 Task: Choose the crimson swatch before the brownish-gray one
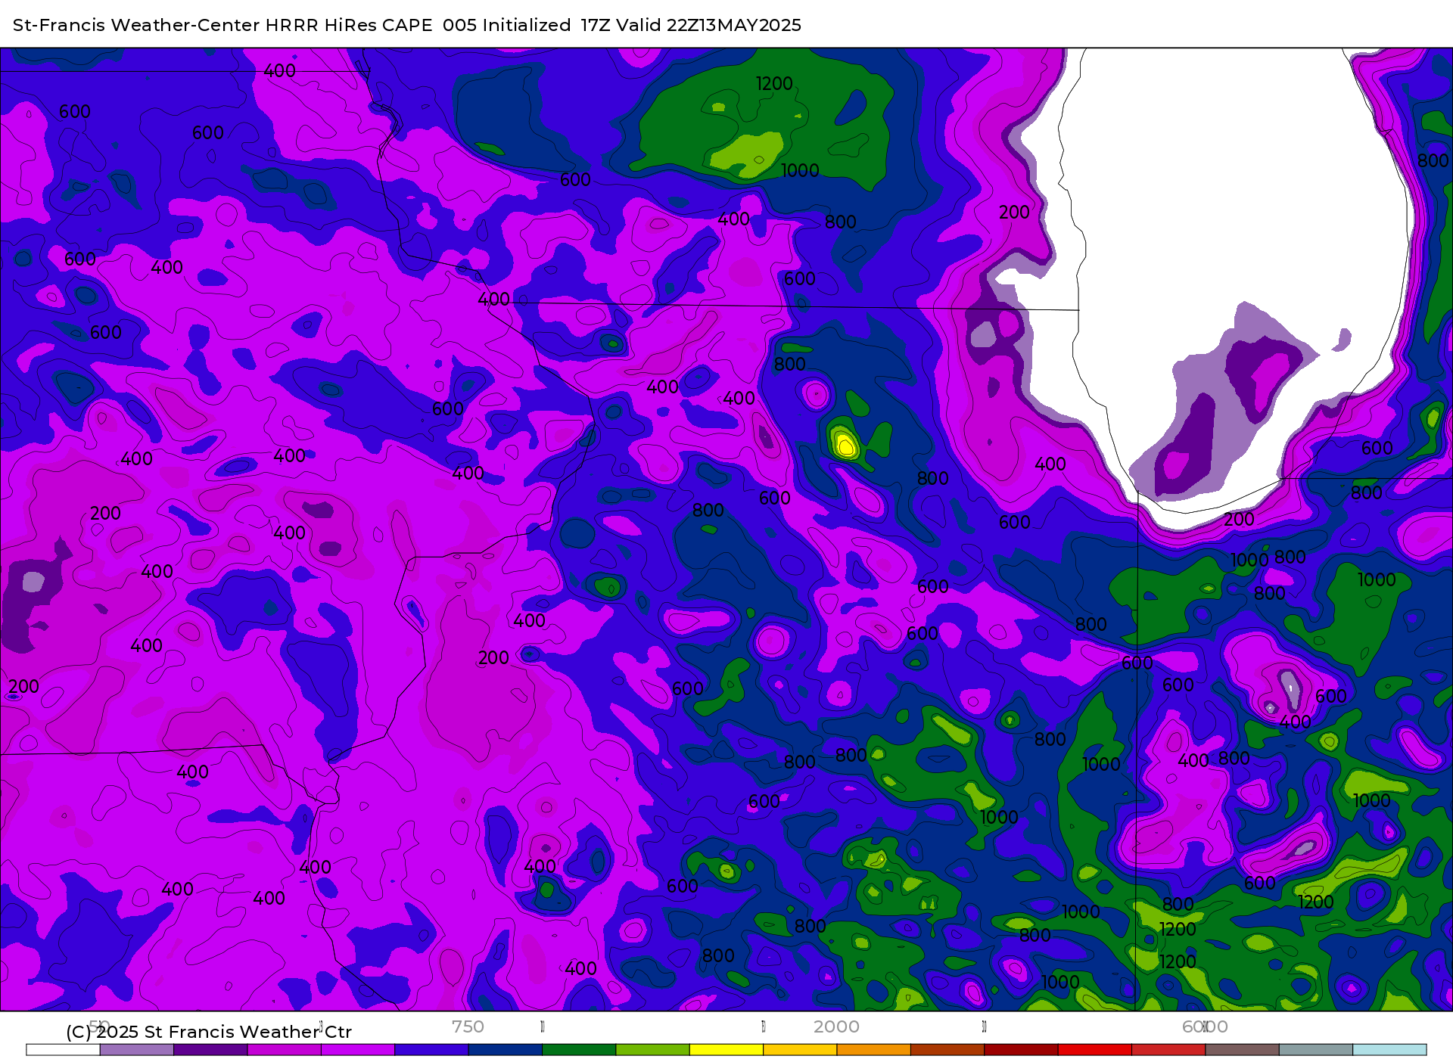[1168, 1050]
